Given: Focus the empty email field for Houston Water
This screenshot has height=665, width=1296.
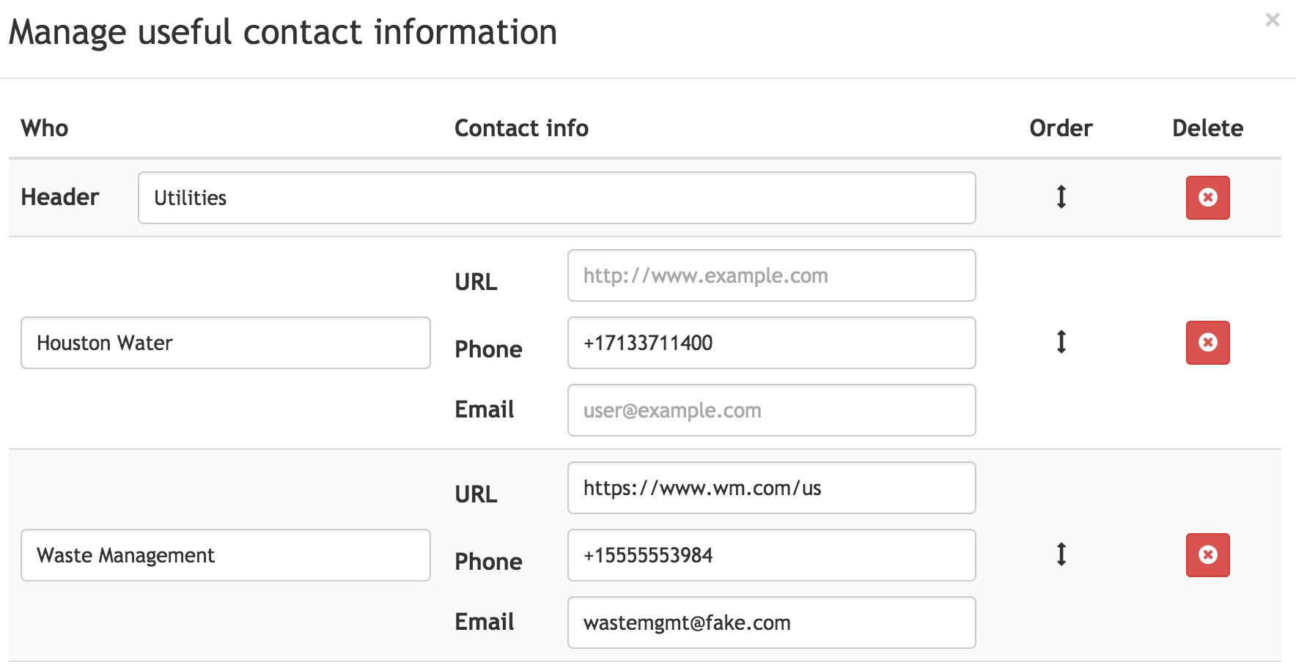Looking at the screenshot, I should pos(771,410).
